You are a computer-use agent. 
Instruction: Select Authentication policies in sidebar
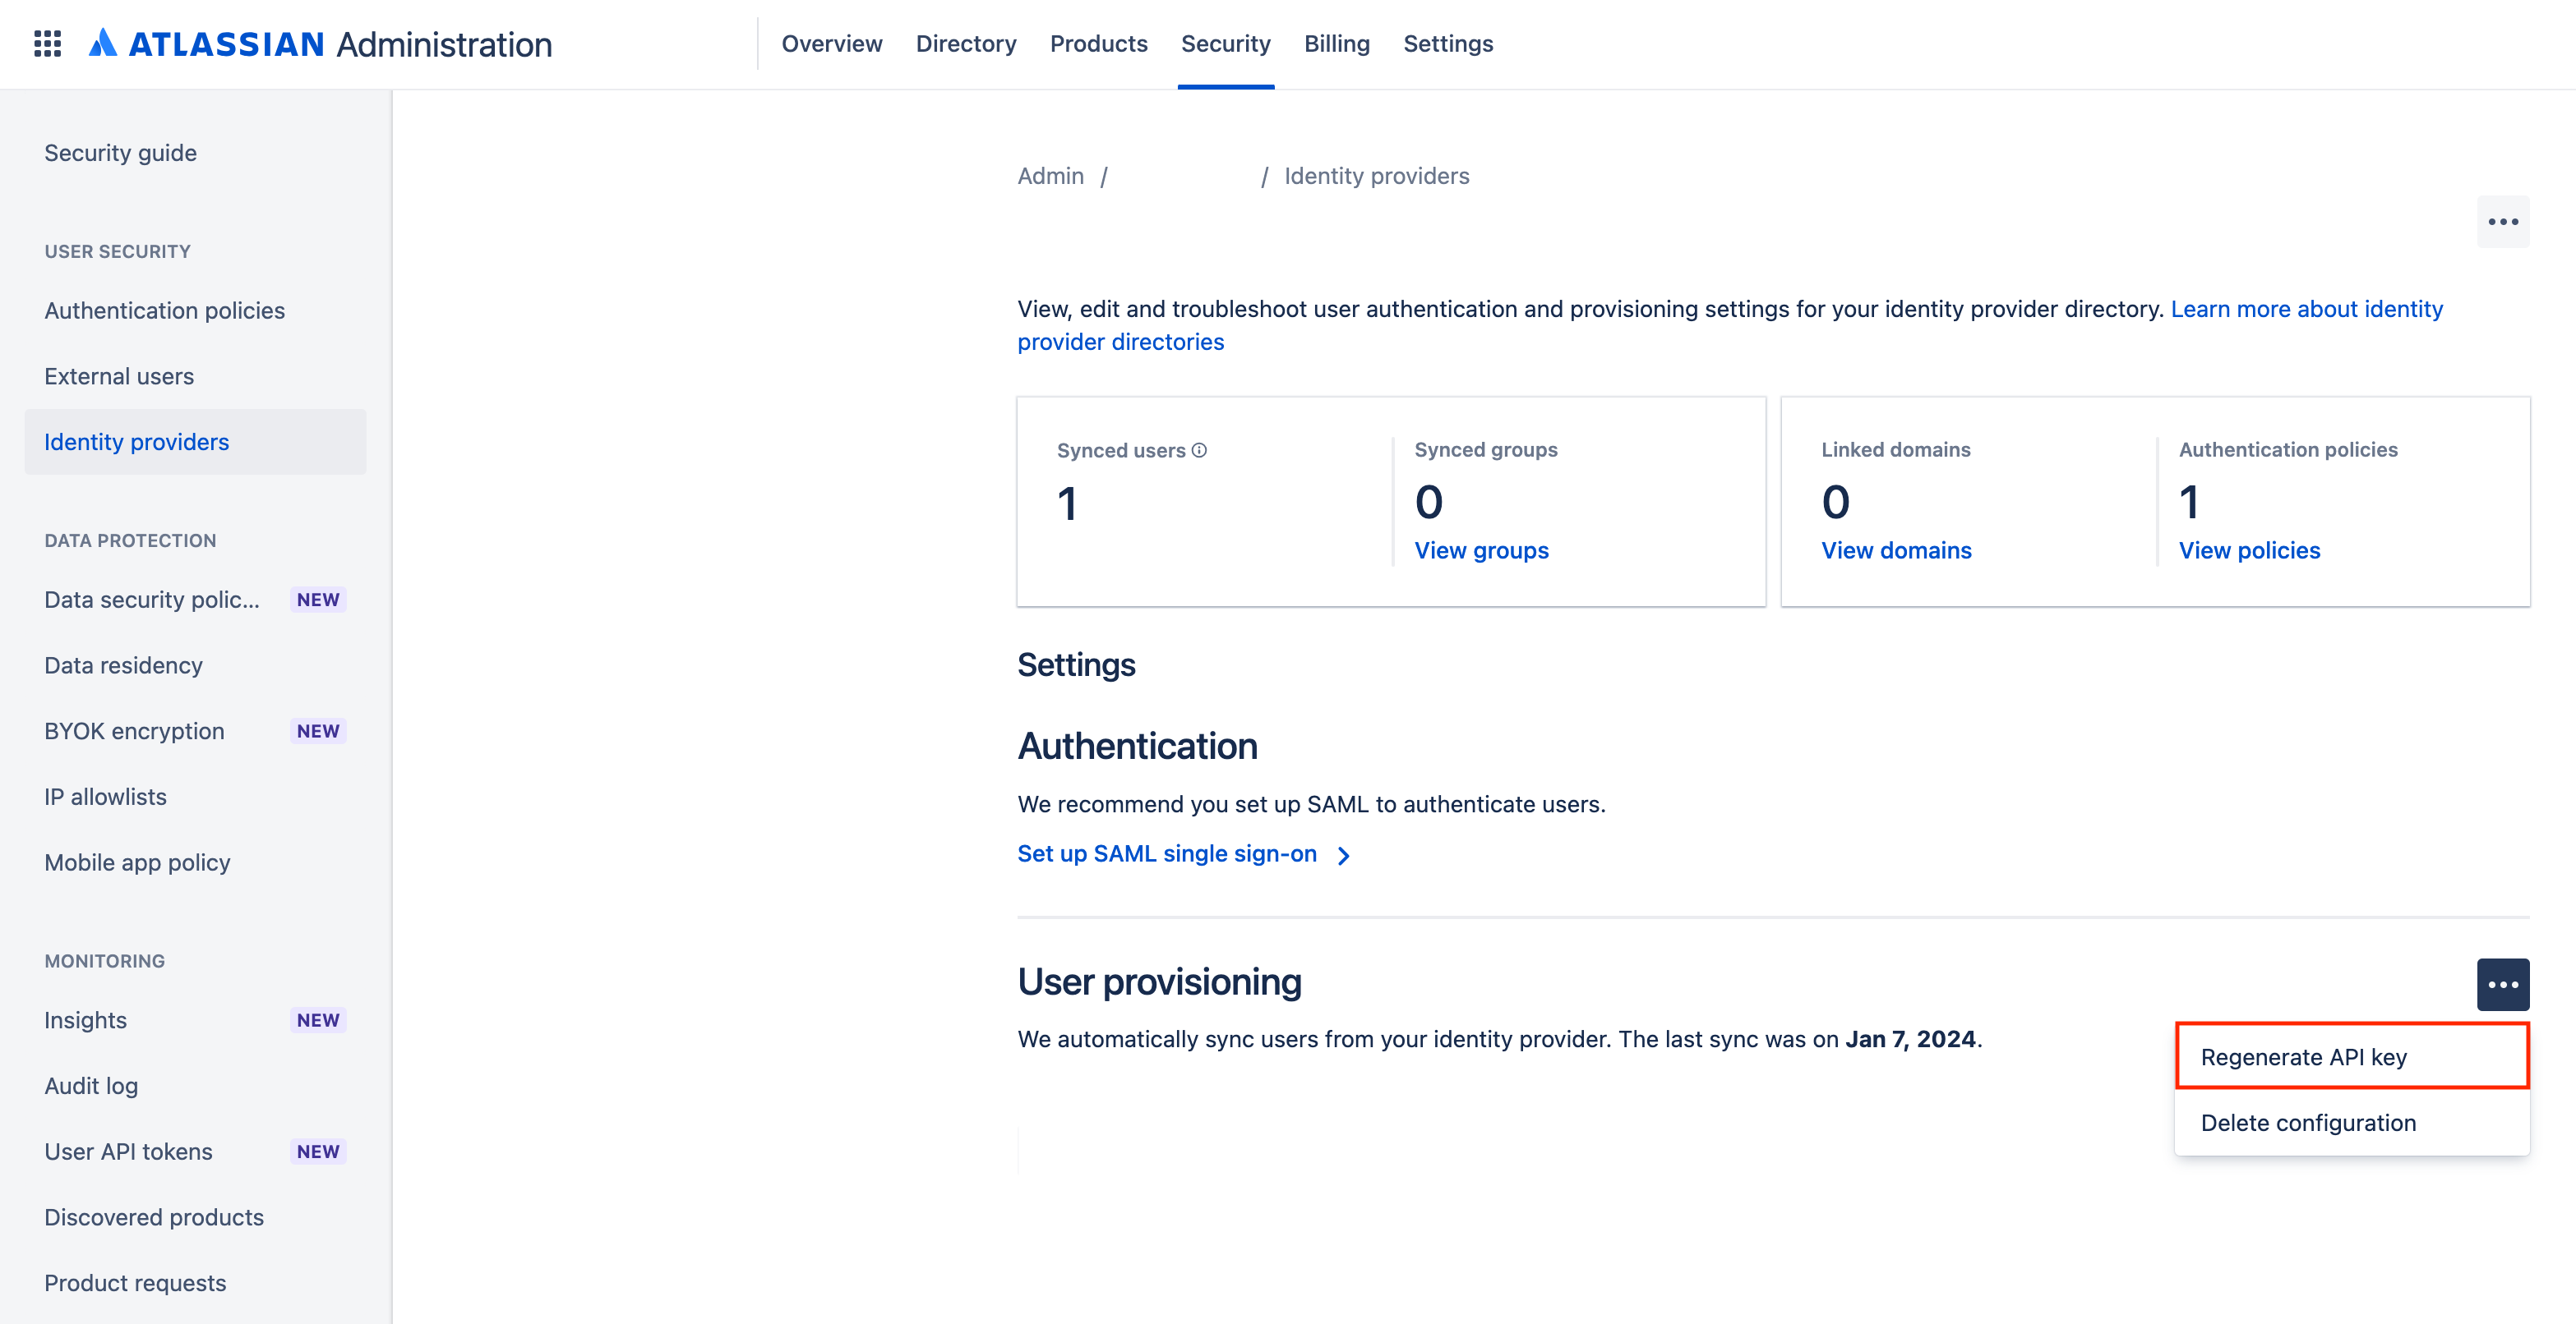pyautogui.click(x=165, y=310)
